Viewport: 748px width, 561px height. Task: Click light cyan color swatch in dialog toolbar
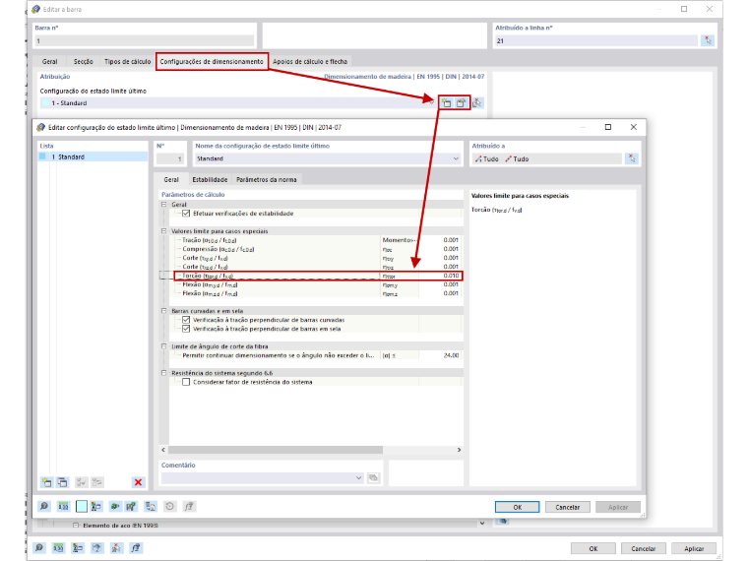tap(82, 506)
